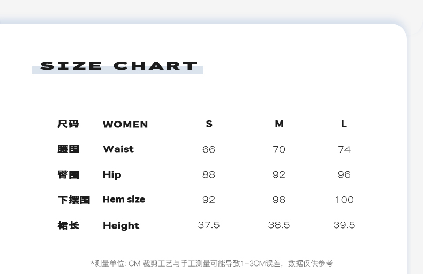Click the 尺码 header label
Image resolution: width=423 pixels, height=274 pixels.
(68, 124)
